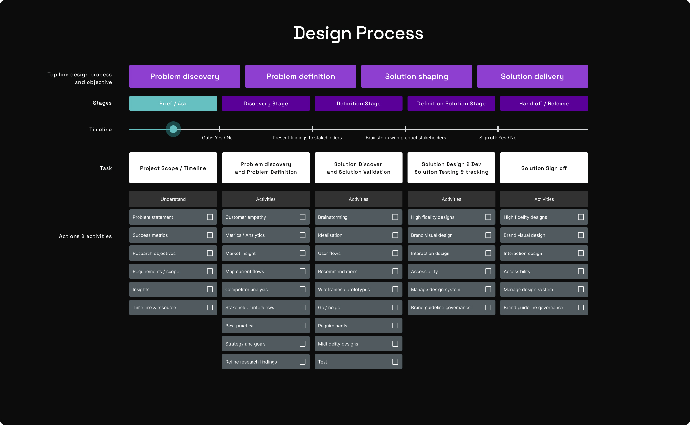Screen dimensions: 690x425
Task: Check the Midfidelity designs checkbox
Action: (395, 344)
